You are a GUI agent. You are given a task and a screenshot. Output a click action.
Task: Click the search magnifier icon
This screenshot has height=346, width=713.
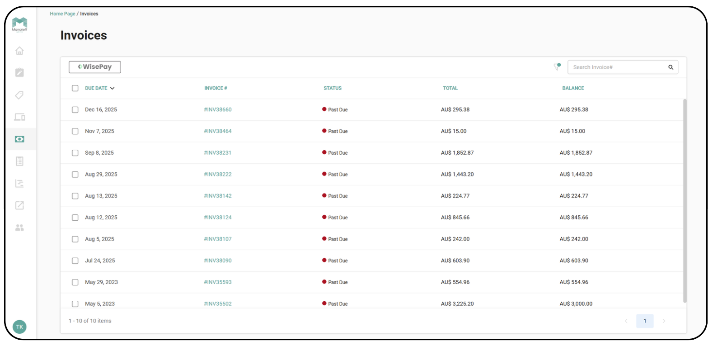671,67
